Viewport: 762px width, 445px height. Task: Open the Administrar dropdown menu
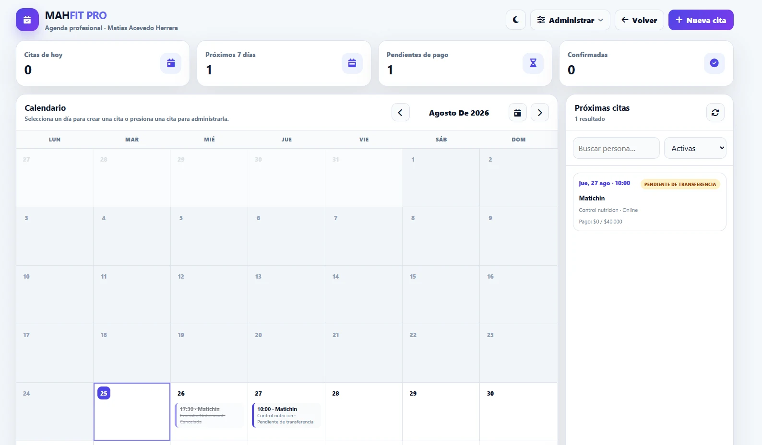(x=570, y=20)
